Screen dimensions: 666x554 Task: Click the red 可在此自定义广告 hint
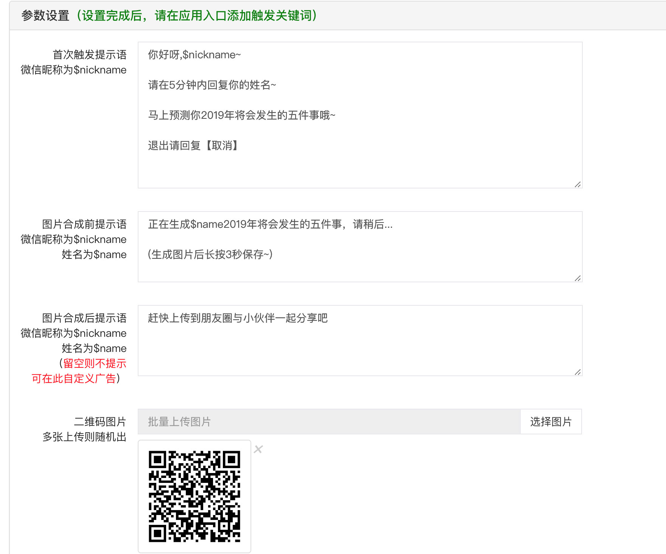(x=74, y=379)
